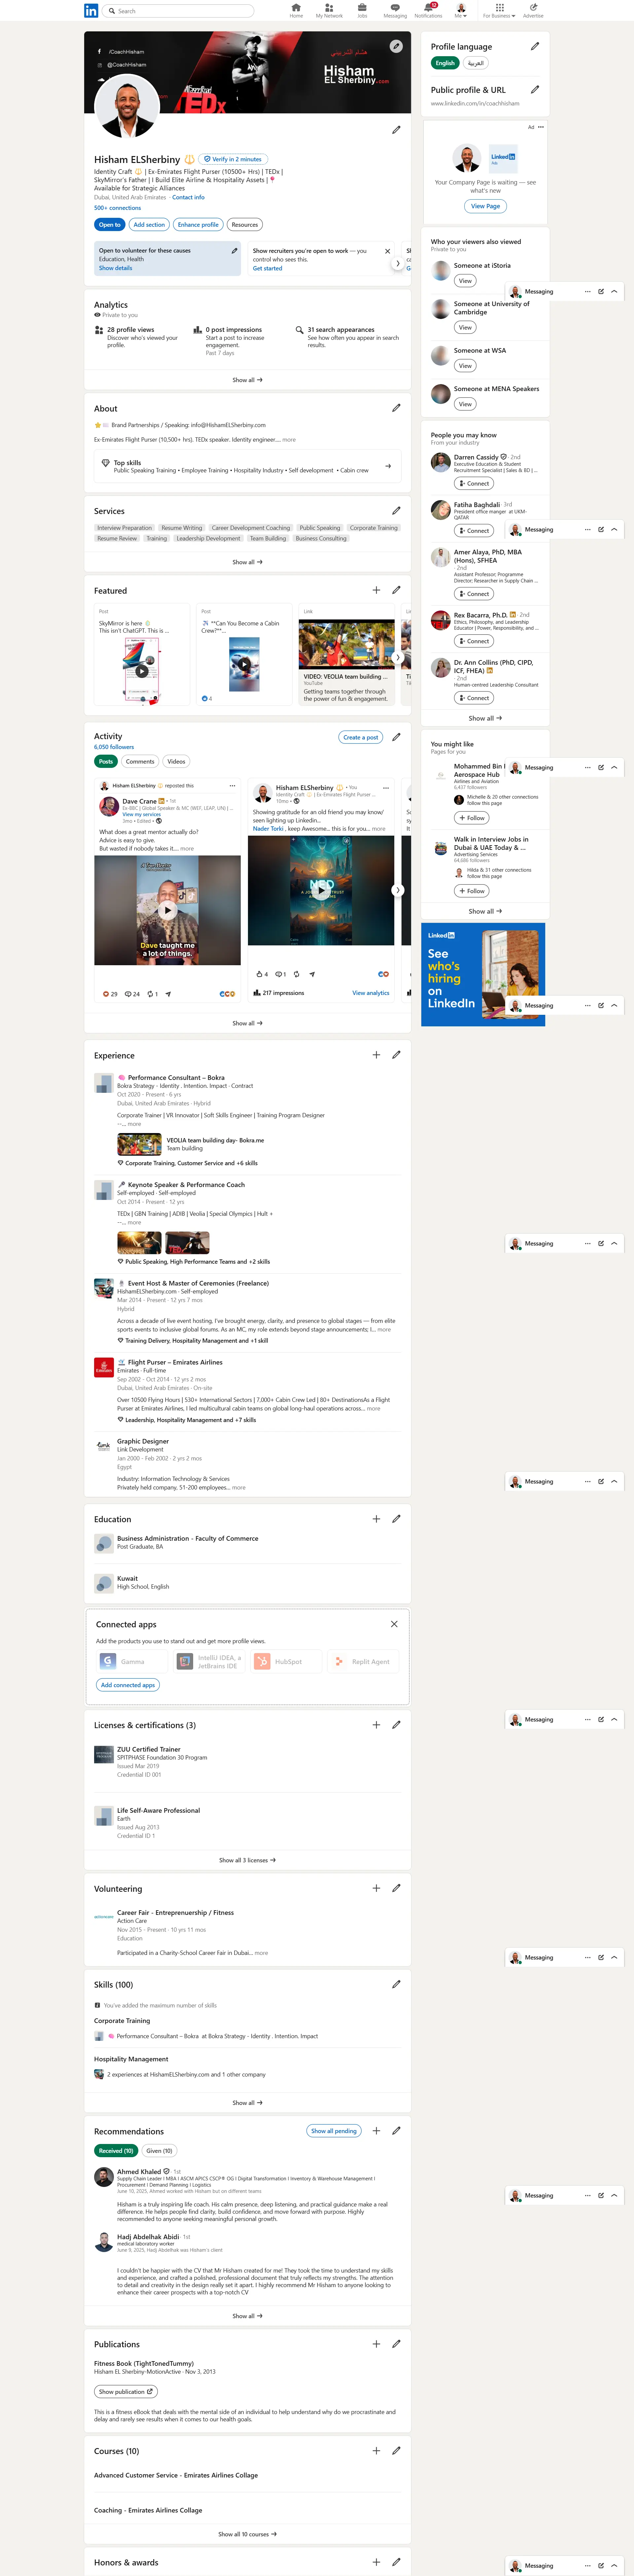Click the pencil icon in About section
Image resolution: width=634 pixels, height=2576 pixels.
click(396, 408)
